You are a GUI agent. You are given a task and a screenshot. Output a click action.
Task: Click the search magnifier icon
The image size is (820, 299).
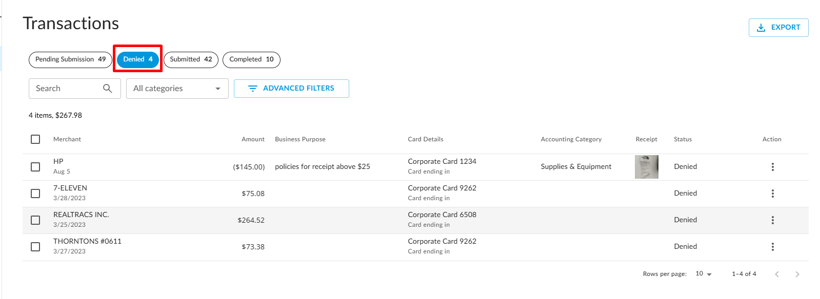point(107,89)
